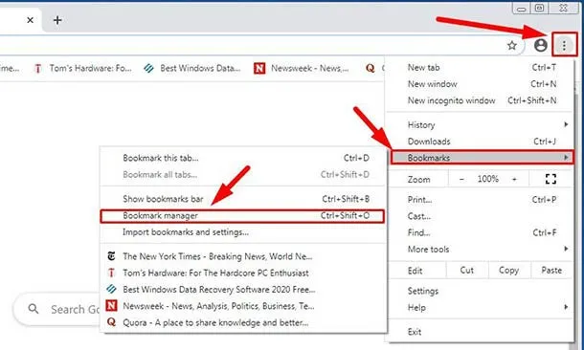Screen dimensions: 584x350
Task: Click the bookmark star icon in address bar
Action: [x=512, y=45]
